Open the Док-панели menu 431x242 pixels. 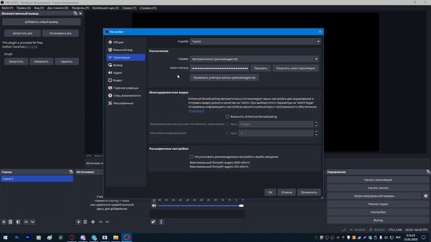[58, 8]
